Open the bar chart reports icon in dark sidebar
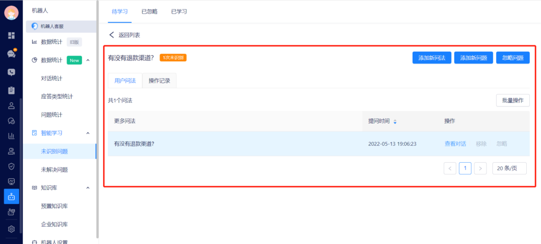 (x=12, y=136)
